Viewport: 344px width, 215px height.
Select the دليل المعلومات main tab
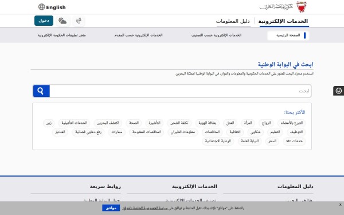point(233,21)
